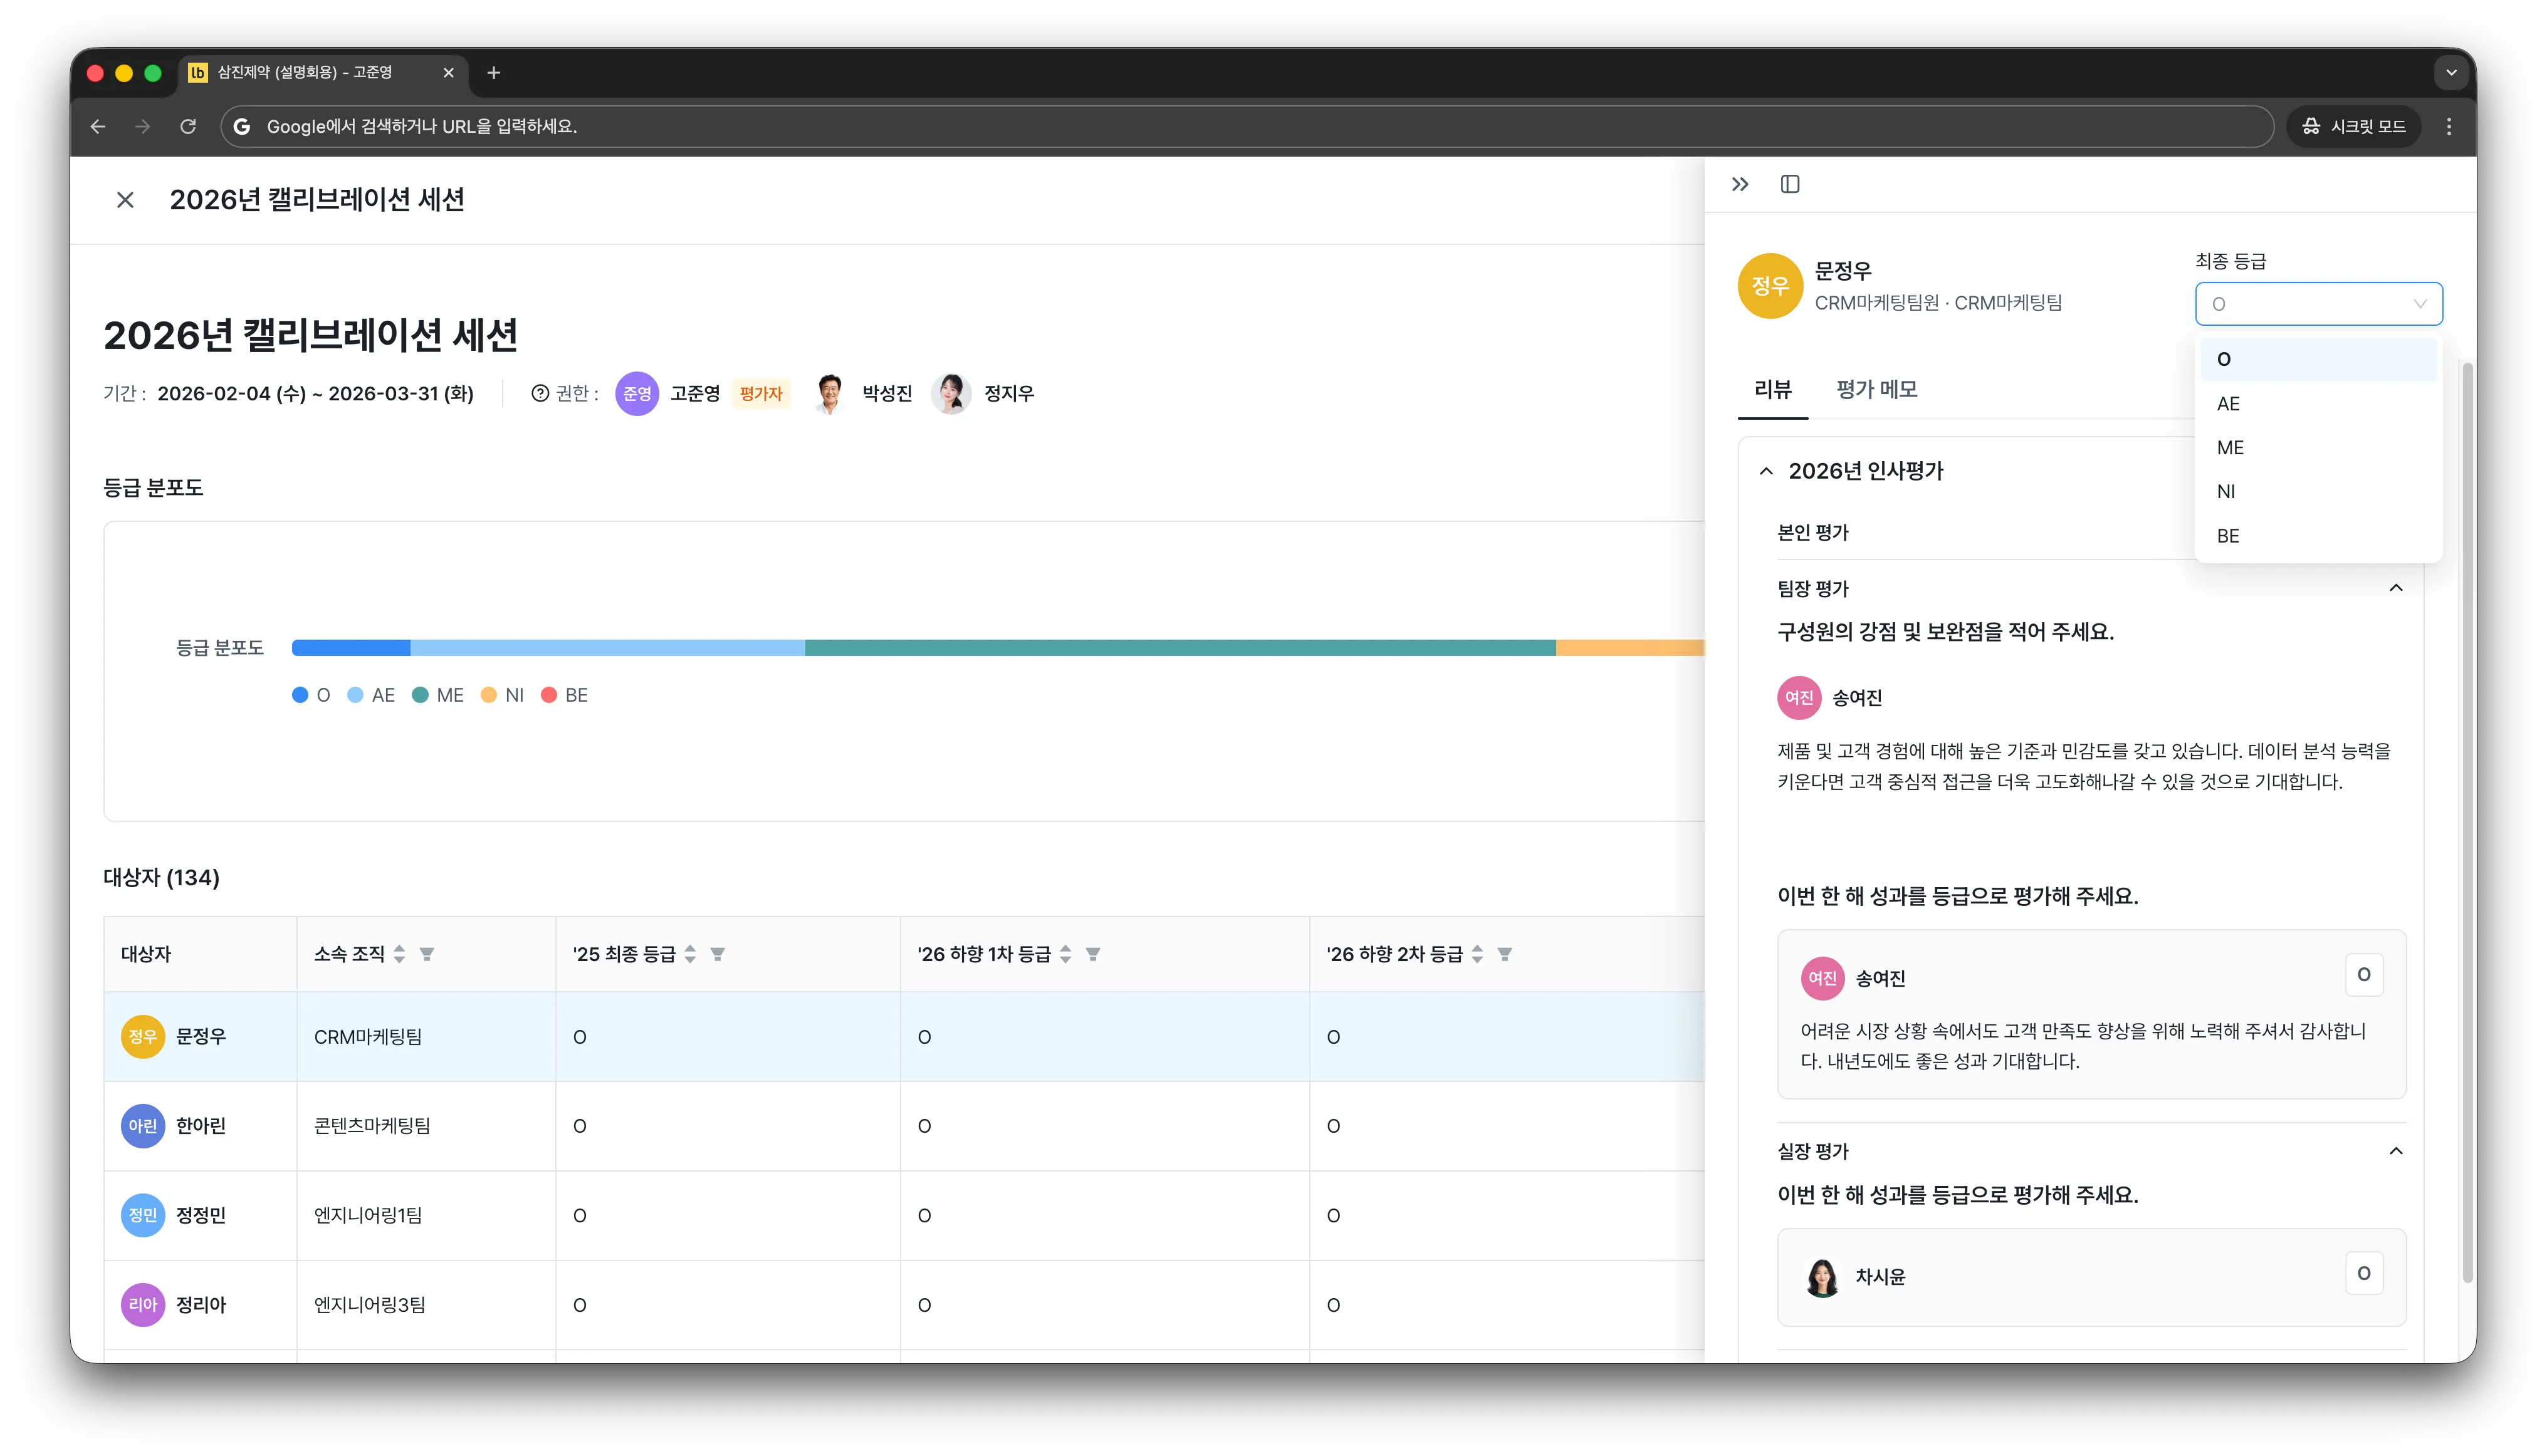Image resolution: width=2547 pixels, height=1456 pixels.
Task: Select AE in the grade dropdown list
Action: 2318,404
